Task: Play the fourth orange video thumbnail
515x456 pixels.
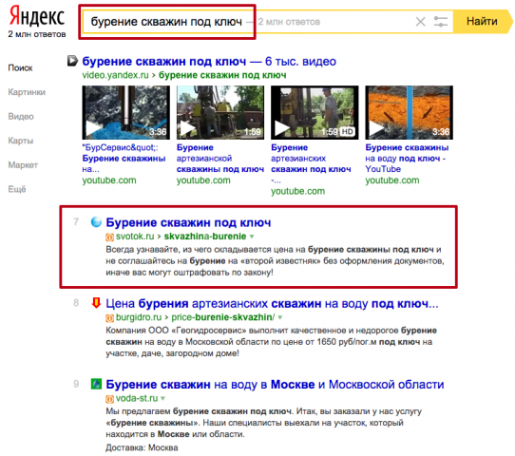Action: pos(410,113)
